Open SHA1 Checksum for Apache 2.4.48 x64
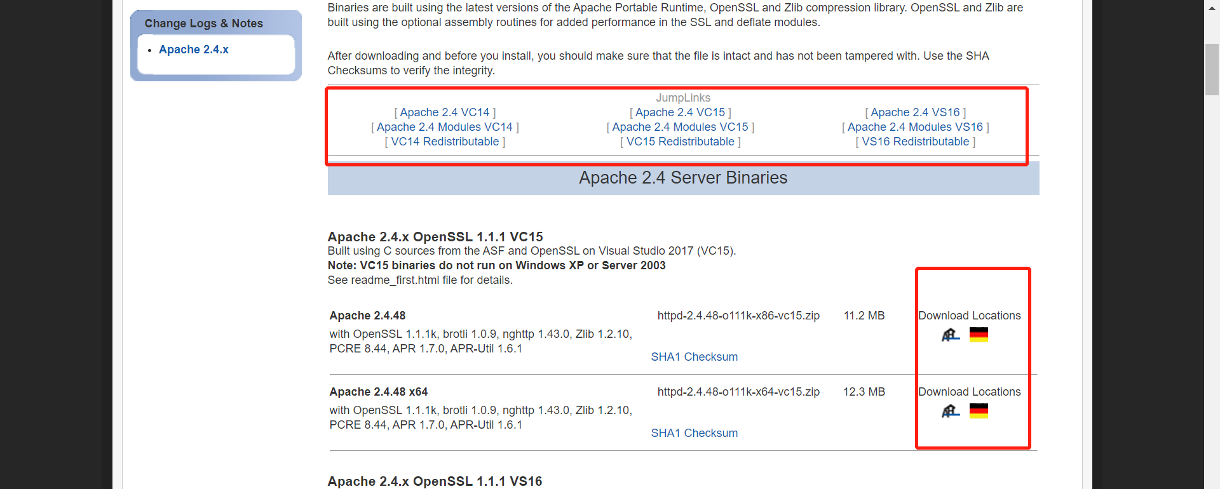1220x489 pixels. click(695, 433)
